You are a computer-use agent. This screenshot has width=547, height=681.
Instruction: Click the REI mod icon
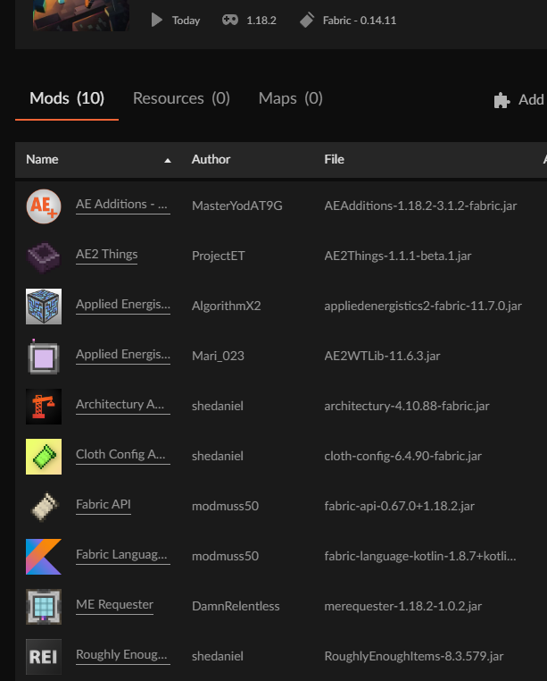click(44, 656)
